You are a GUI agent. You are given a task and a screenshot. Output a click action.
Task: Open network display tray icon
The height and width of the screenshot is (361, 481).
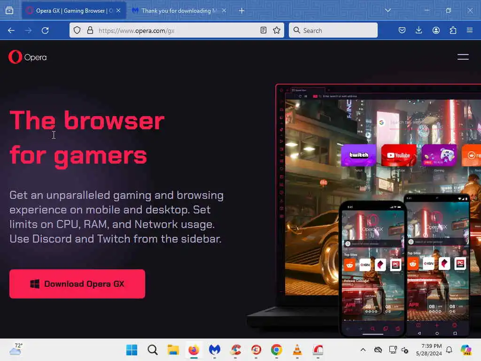(393, 350)
